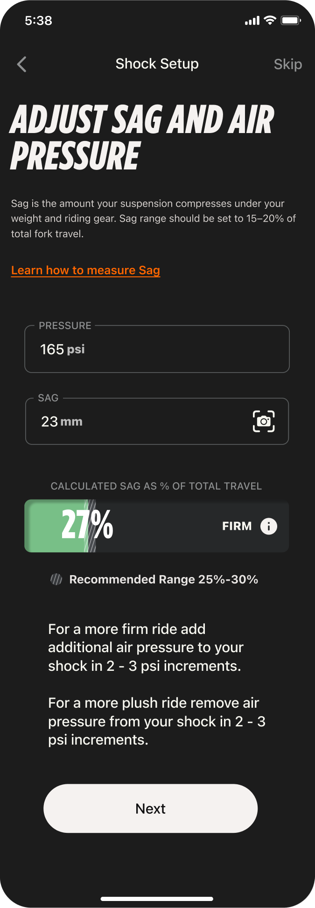The width and height of the screenshot is (315, 908).
Task: Tap the info icon beside FIRM
Action: (268, 526)
